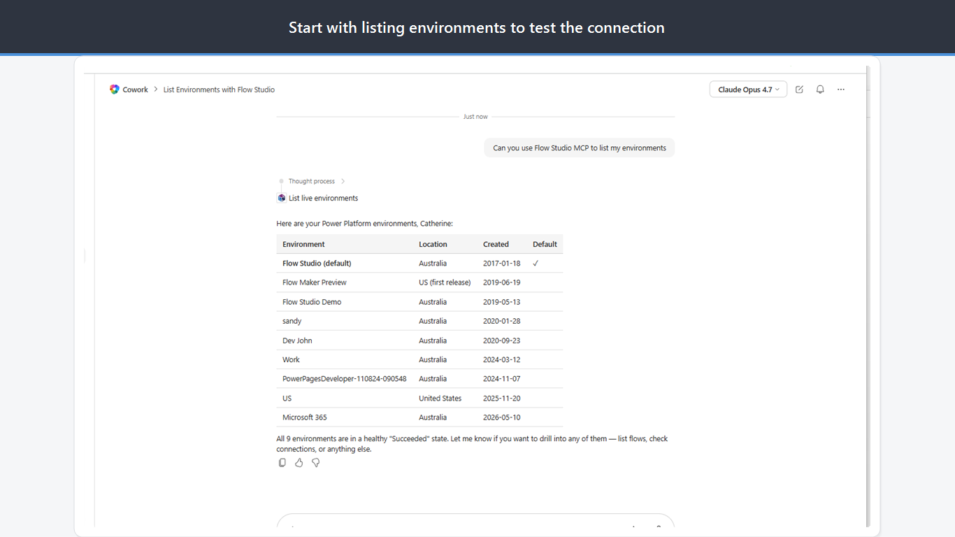This screenshot has height=537, width=955.
Task: Select the Flow Maker Preview environment
Action: 315,282
